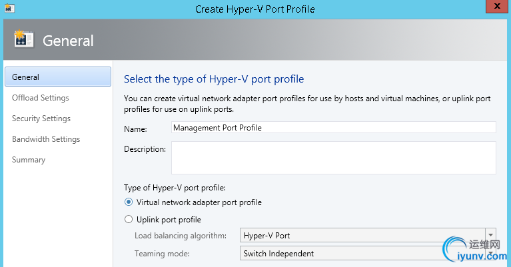Close the Create Hyper-V Port Profile dialog
The width and height of the screenshot is (511, 267).
click(497, 6)
